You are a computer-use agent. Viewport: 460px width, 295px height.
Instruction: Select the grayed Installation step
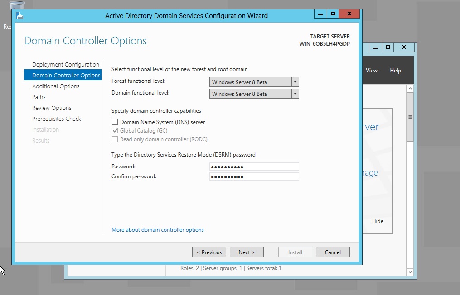pos(45,129)
